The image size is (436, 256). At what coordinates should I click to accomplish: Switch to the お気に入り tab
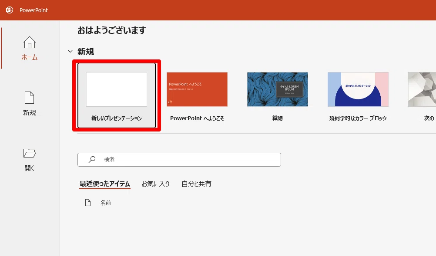(156, 184)
